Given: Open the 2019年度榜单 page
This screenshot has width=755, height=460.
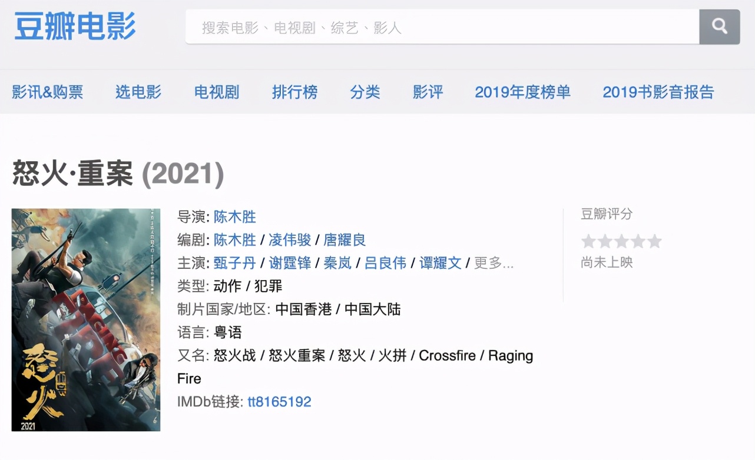Looking at the screenshot, I should click(522, 92).
